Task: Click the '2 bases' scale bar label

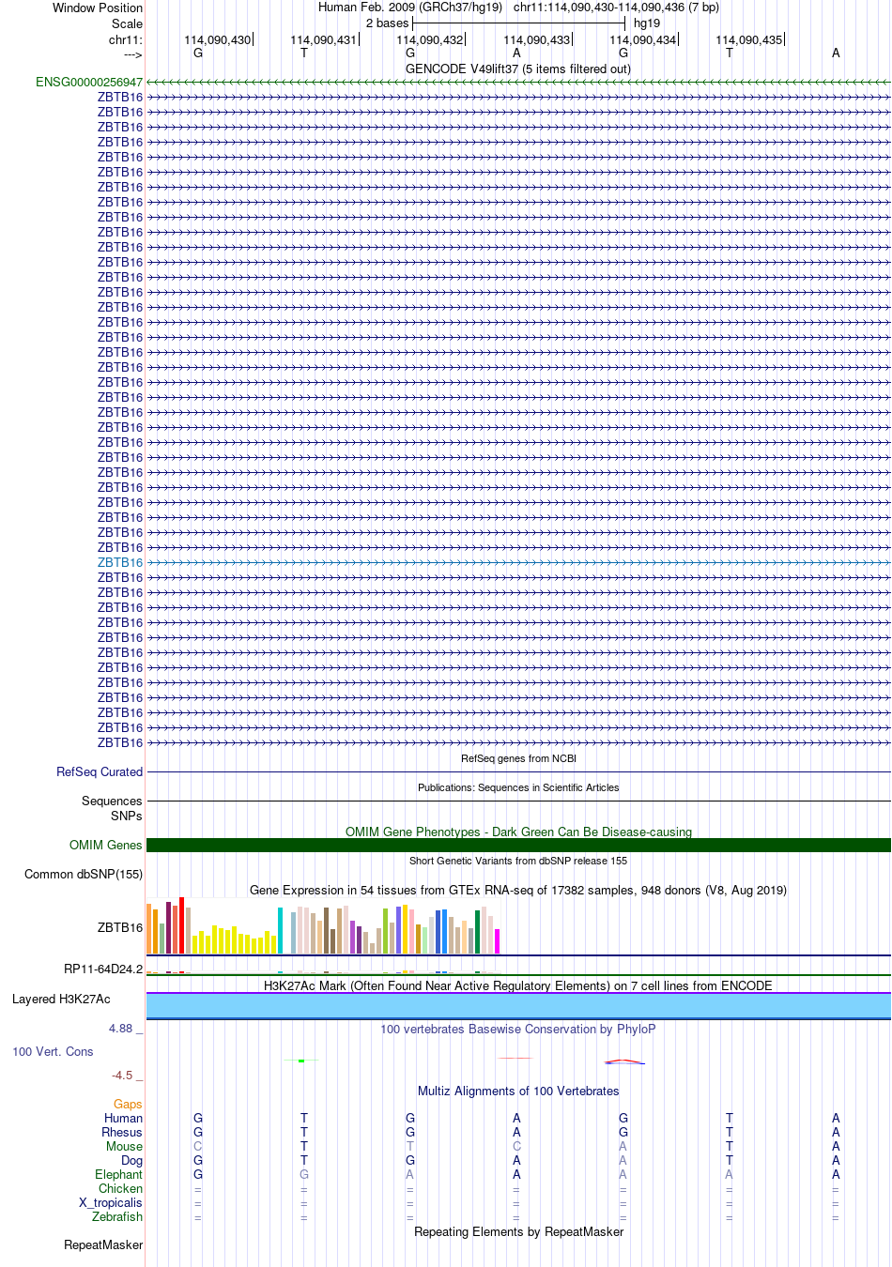Action: (388, 23)
